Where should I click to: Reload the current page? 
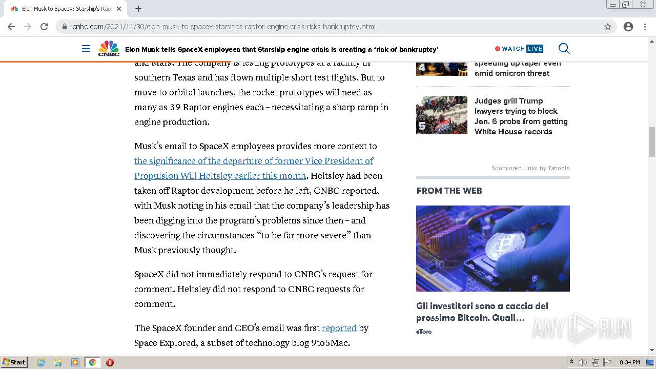(44, 27)
